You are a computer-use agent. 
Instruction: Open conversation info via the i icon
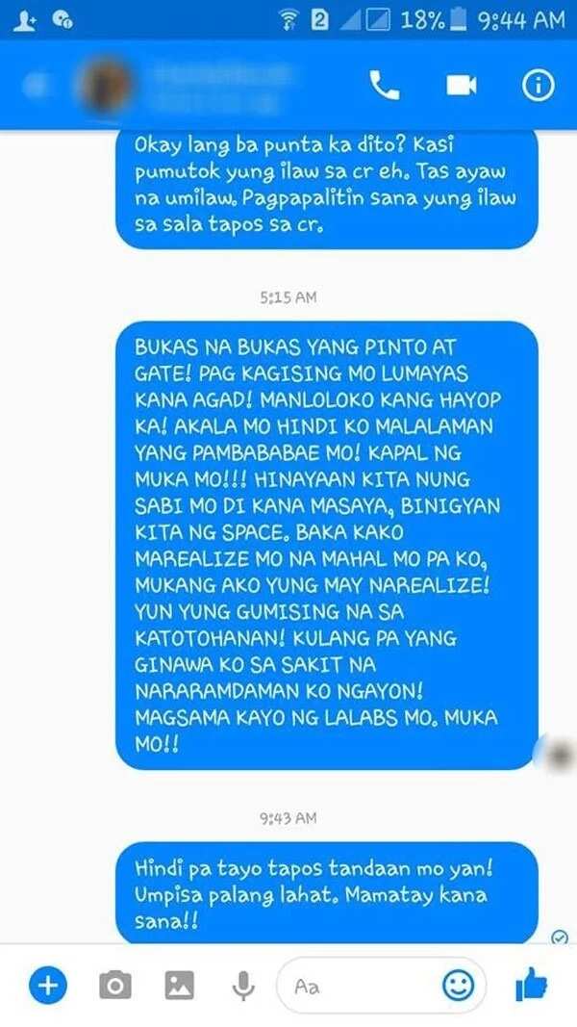tap(538, 85)
